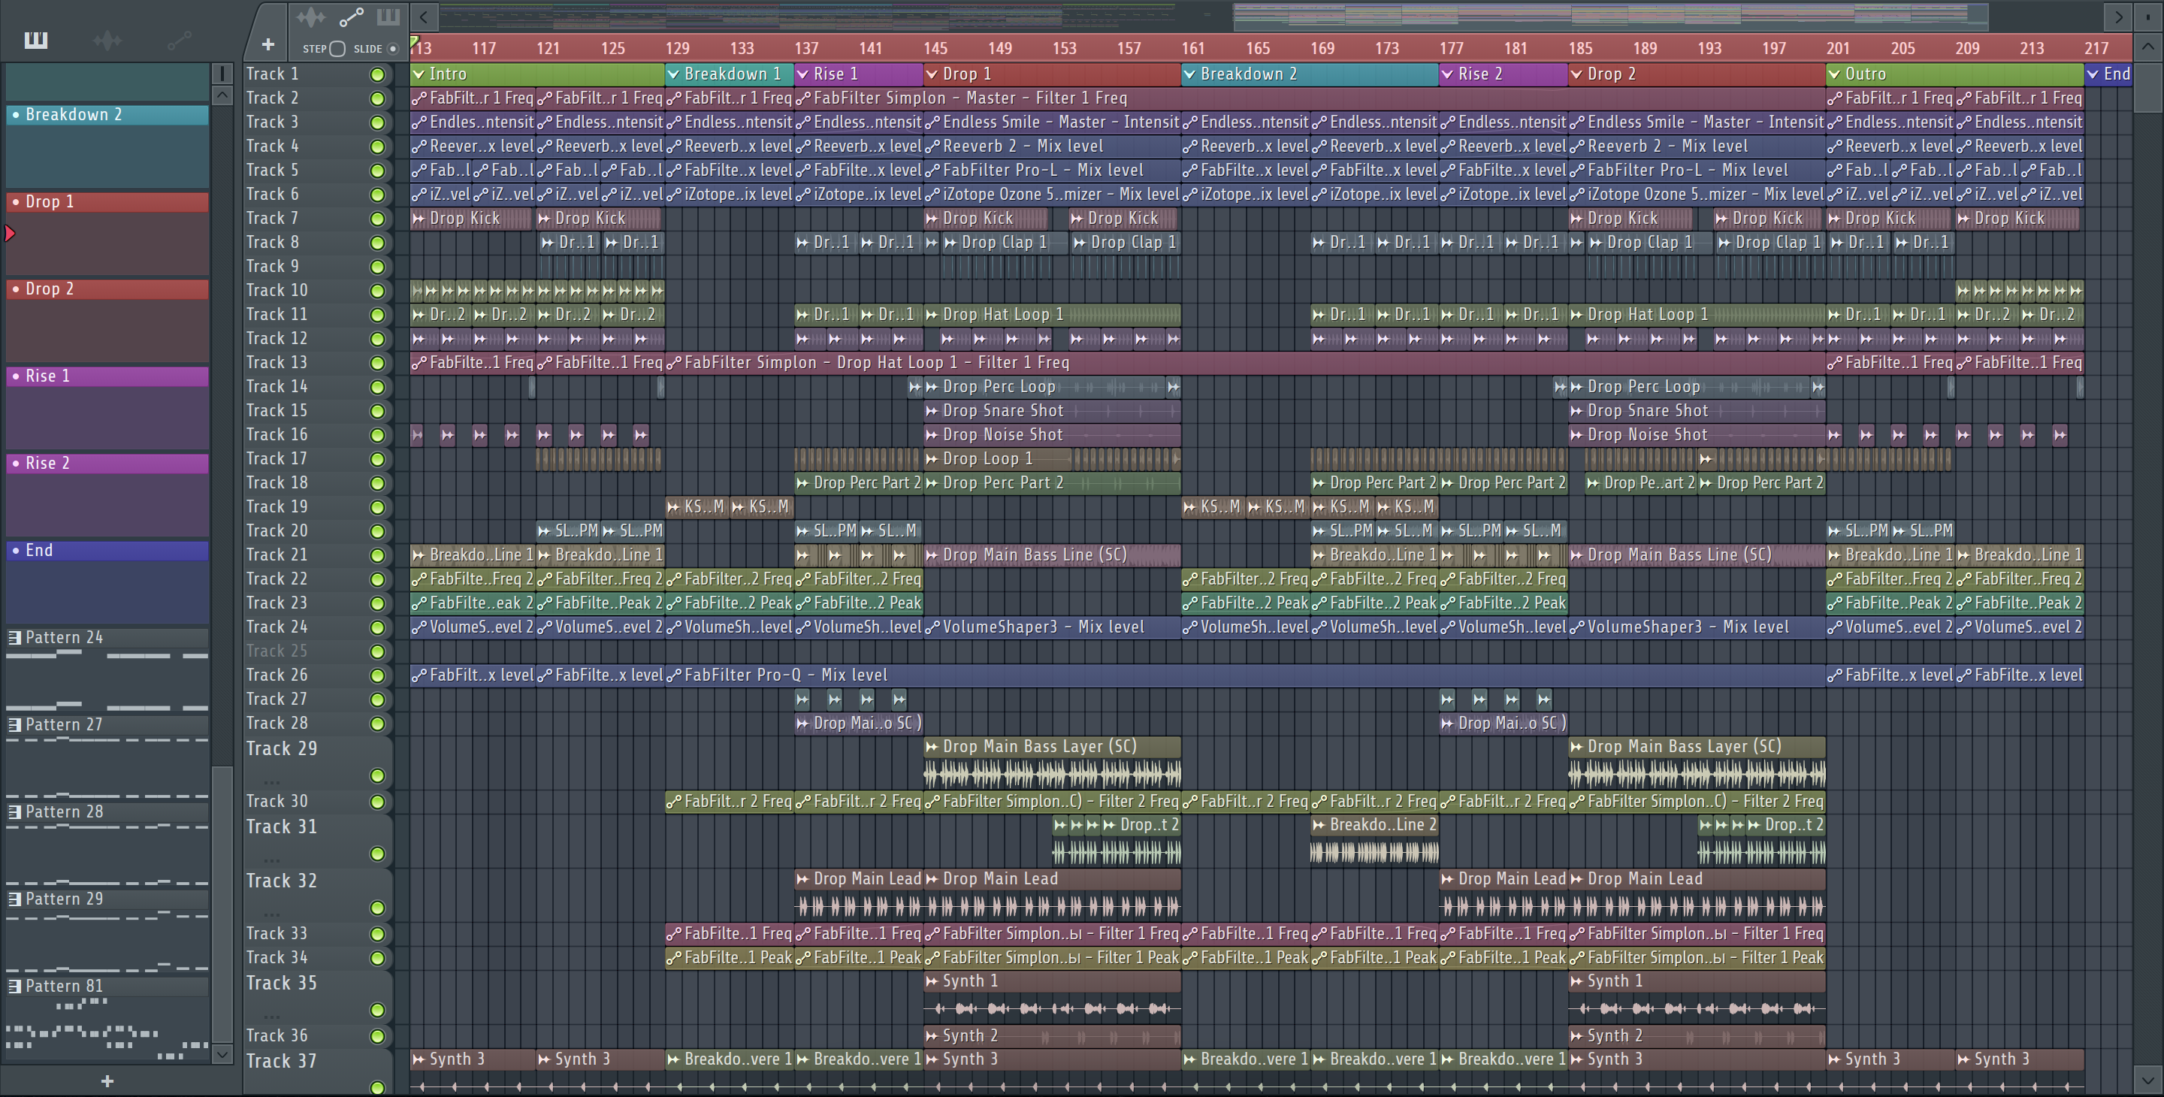Select the automation clip focus icon

point(350,17)
